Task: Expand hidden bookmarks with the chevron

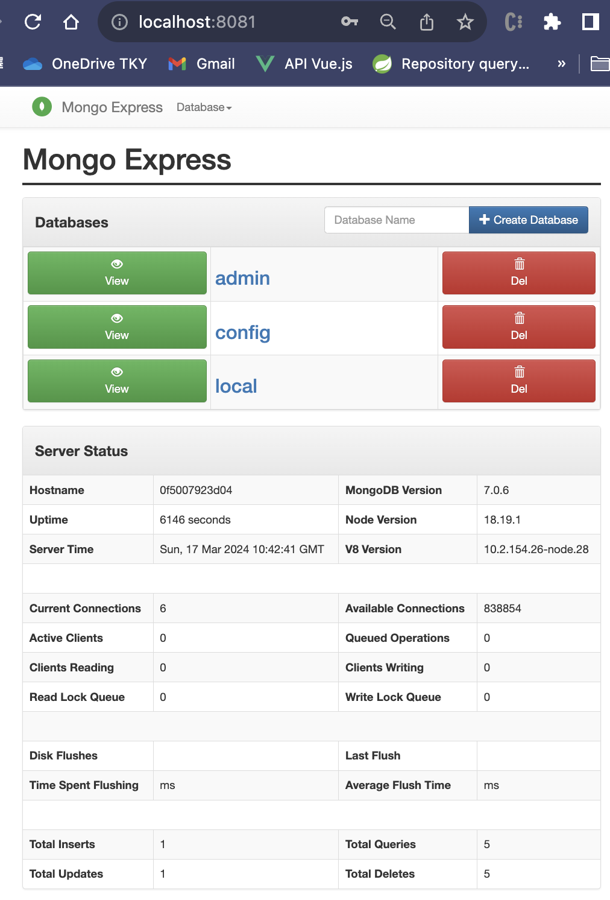Action: (561, 63)
